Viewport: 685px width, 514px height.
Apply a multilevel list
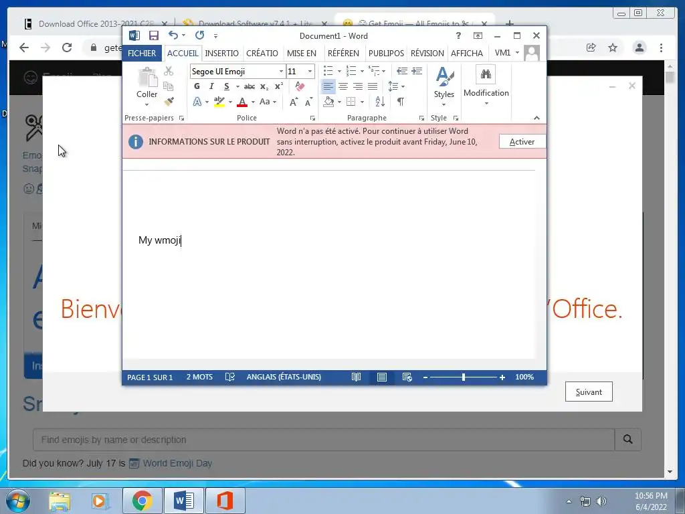click(x=374, y=71)
